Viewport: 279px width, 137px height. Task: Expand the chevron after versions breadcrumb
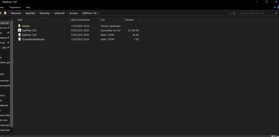coord(80,13)
